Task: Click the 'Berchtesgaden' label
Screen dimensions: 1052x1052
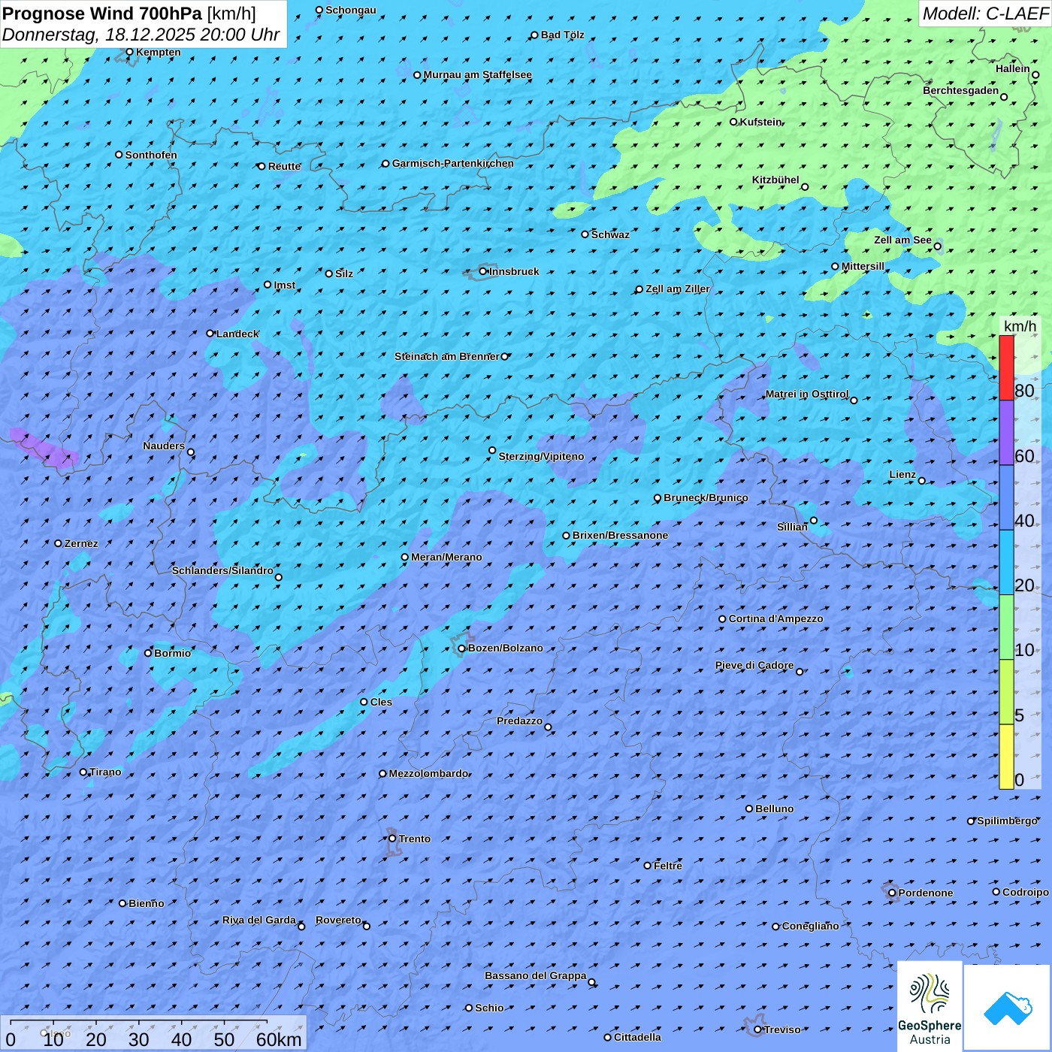Action: [x=961, y=91]
